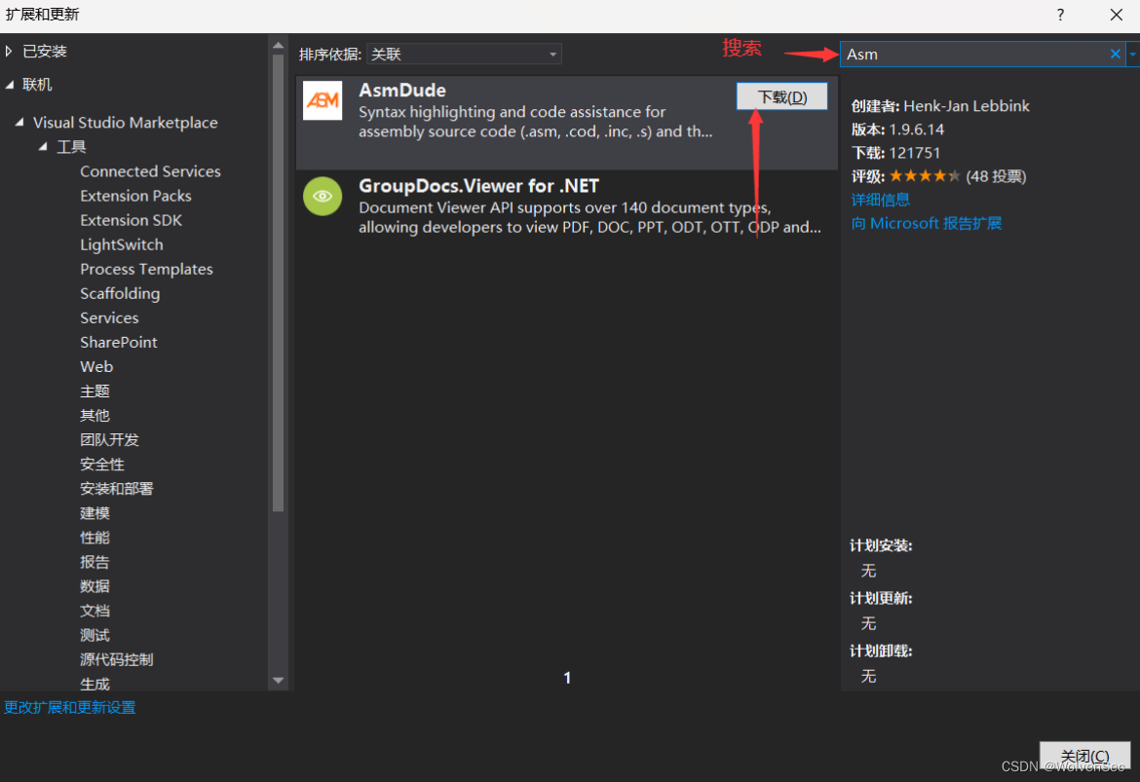This screenshot has height=782, width=1140.
Task: Select the 建模 category
Action: point(95,513)
